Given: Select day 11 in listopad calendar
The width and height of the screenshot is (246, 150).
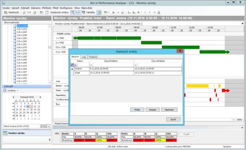Looking at the screenshot, I should pos(31,107).
